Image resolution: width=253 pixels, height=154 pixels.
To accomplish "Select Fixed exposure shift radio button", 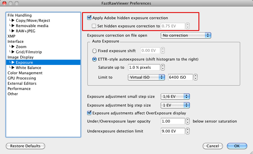I will (94, 51).
